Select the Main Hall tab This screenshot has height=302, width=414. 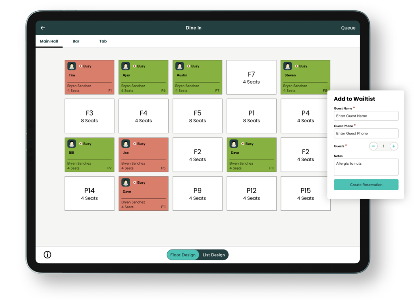click(49, 41)
